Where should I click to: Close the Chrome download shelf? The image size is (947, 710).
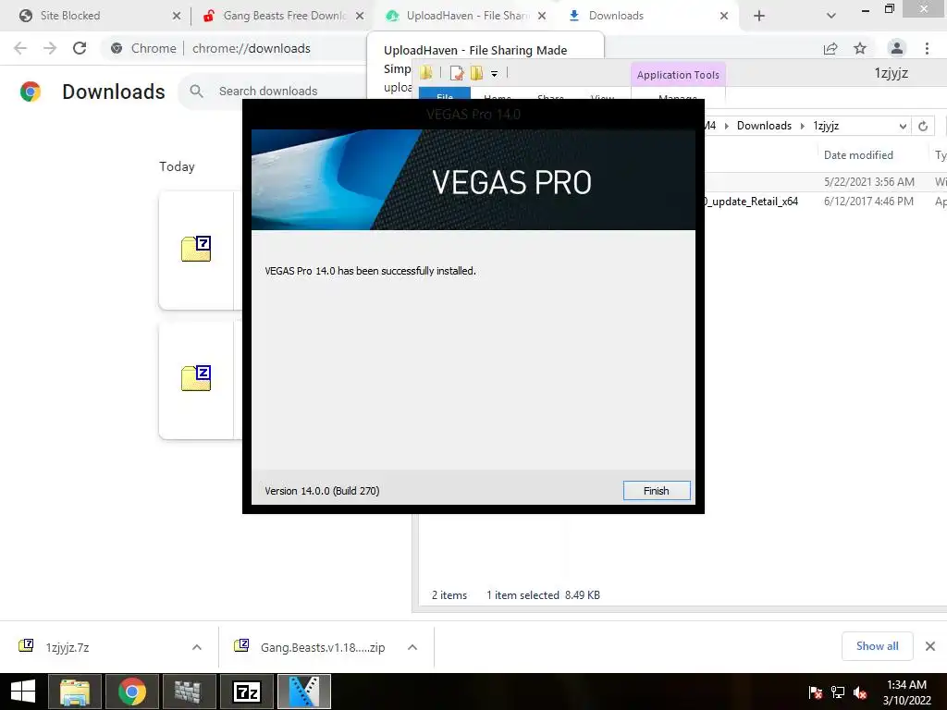930,646
